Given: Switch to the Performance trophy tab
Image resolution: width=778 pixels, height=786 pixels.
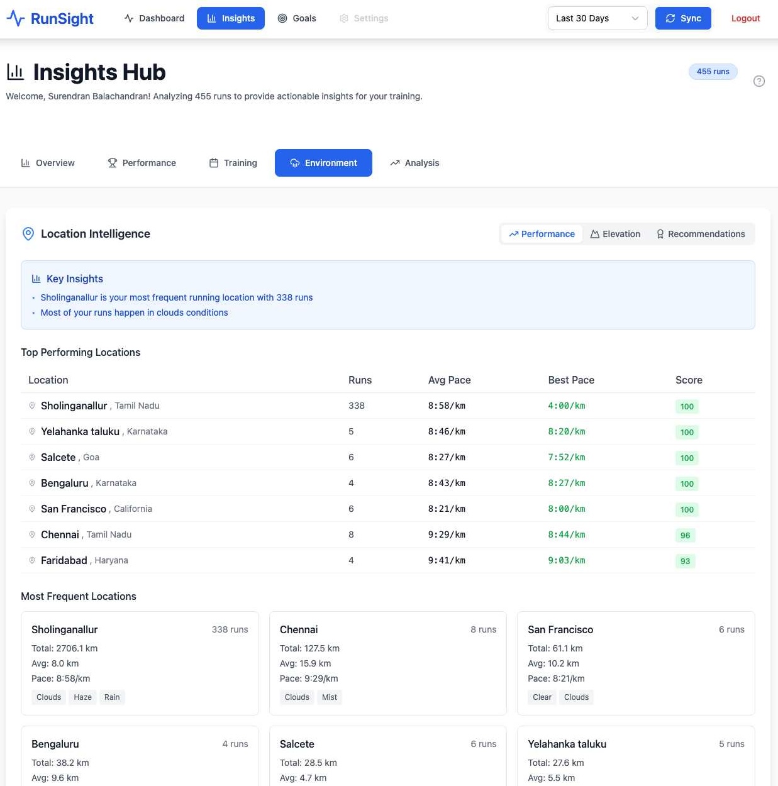Looking at the screenshot, I should [x=142, y=163].
